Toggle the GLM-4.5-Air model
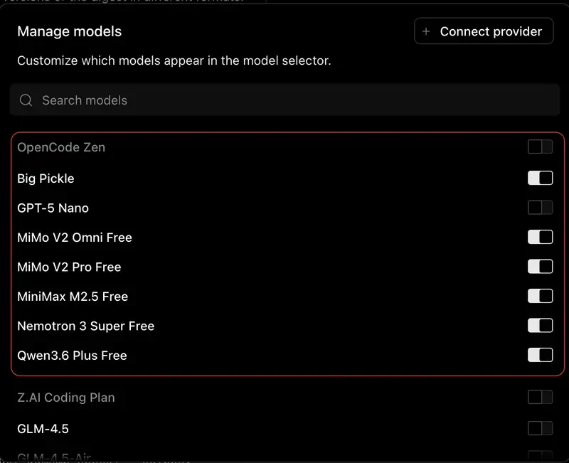This screenshot has width=569, height=463. tap(540, 456)
